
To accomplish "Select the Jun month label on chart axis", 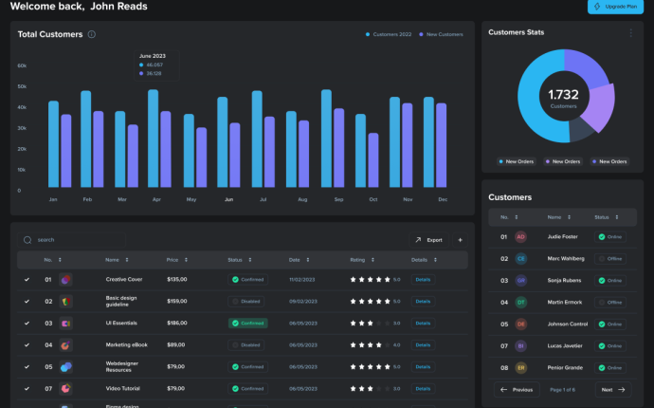I will [229, 199].
